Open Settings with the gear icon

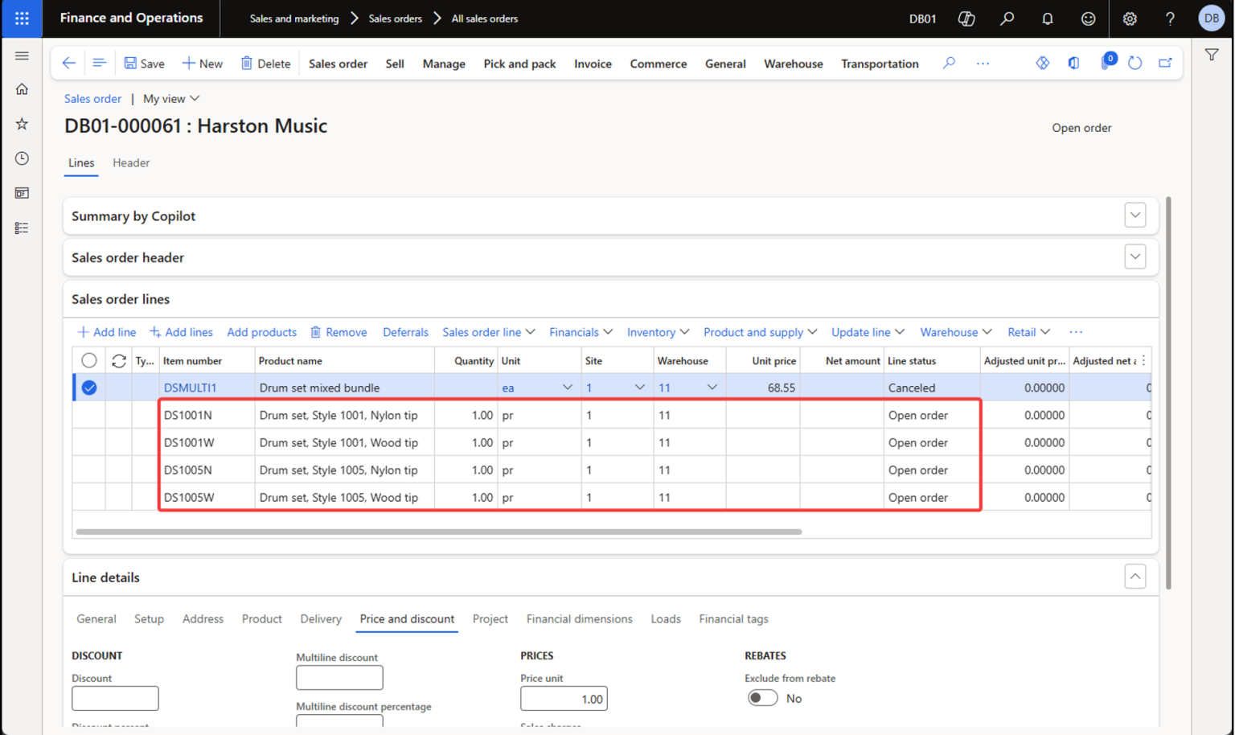point(1130,18)
